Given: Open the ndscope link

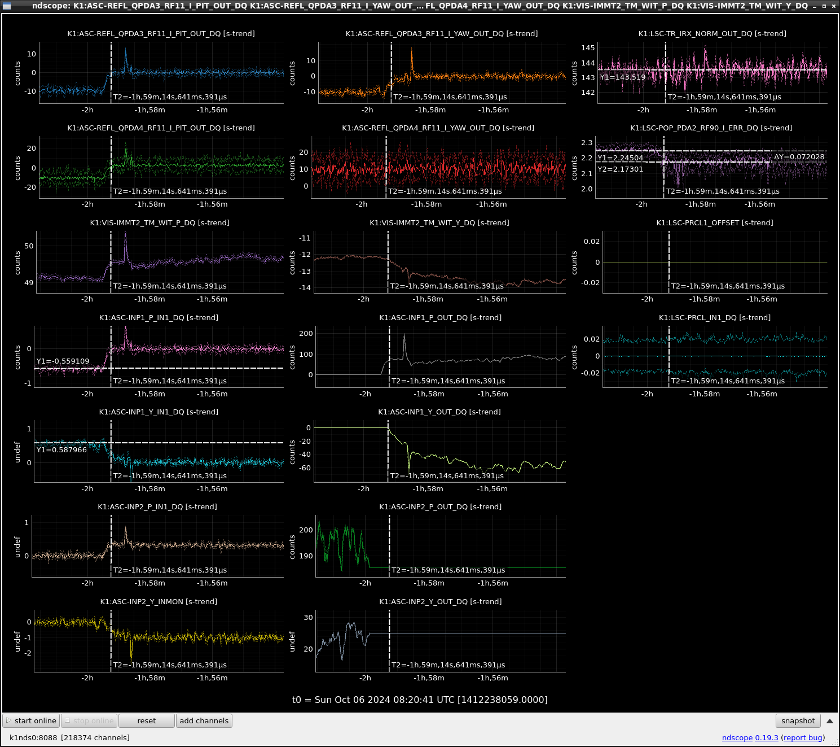Looking at the screenshot, I should (x=737, y=737).
